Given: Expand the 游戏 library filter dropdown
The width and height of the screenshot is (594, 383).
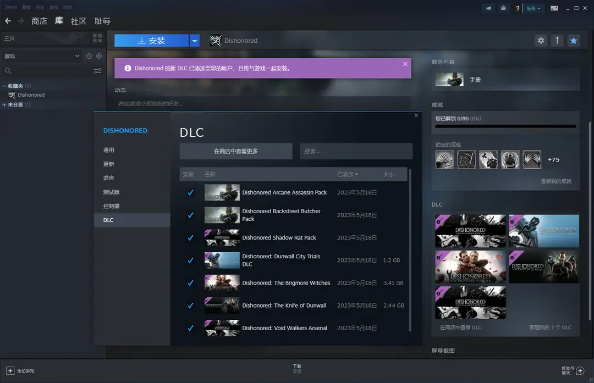Looking at the screenshot, I should click(78, 56).
